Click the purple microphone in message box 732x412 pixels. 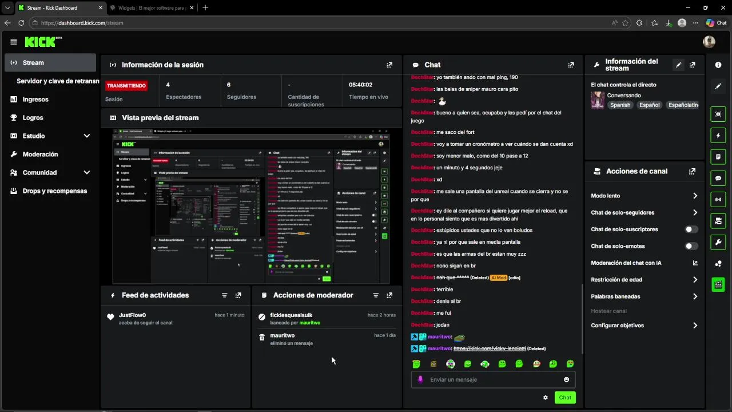(420, 379)
